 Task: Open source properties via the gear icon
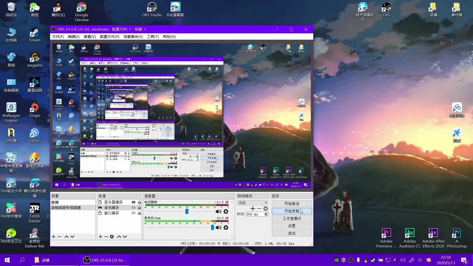112,237
